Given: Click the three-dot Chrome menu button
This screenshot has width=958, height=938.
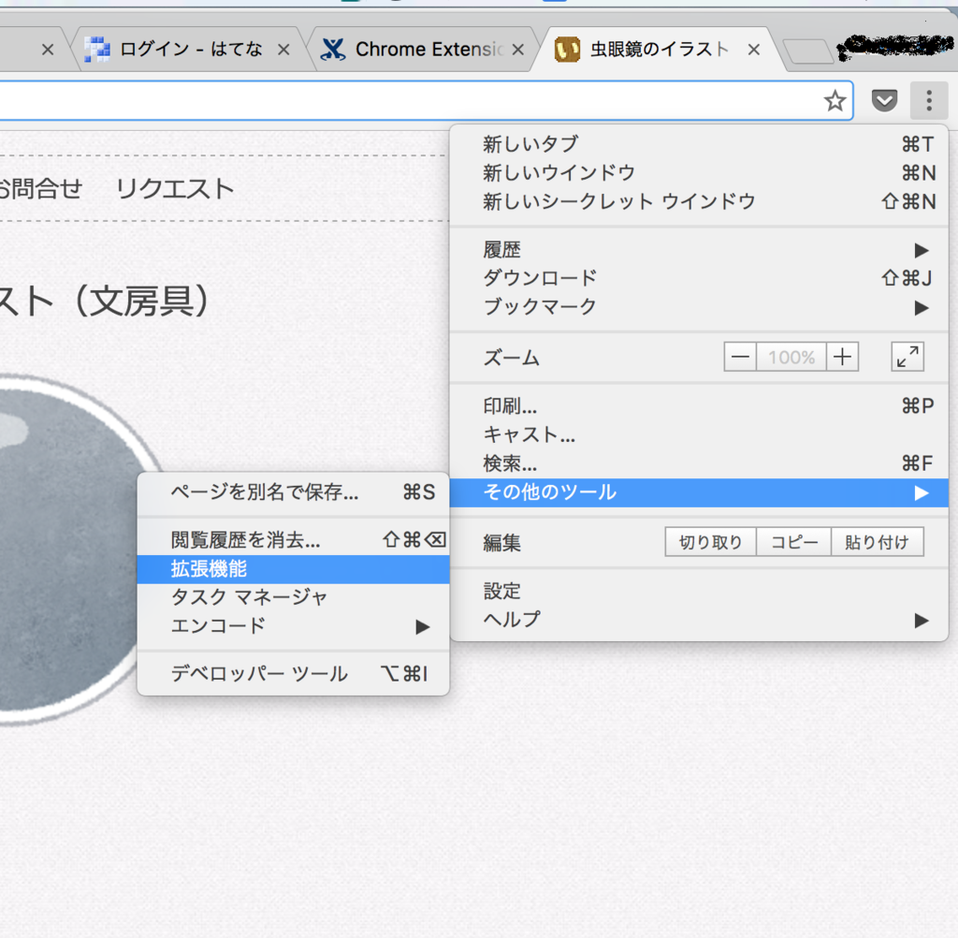Looking at the screenshot, I should [x=929, y=100].
